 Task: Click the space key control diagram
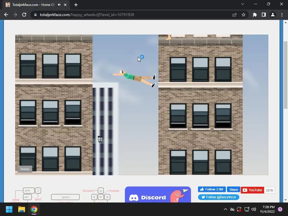tap(65, 197)
